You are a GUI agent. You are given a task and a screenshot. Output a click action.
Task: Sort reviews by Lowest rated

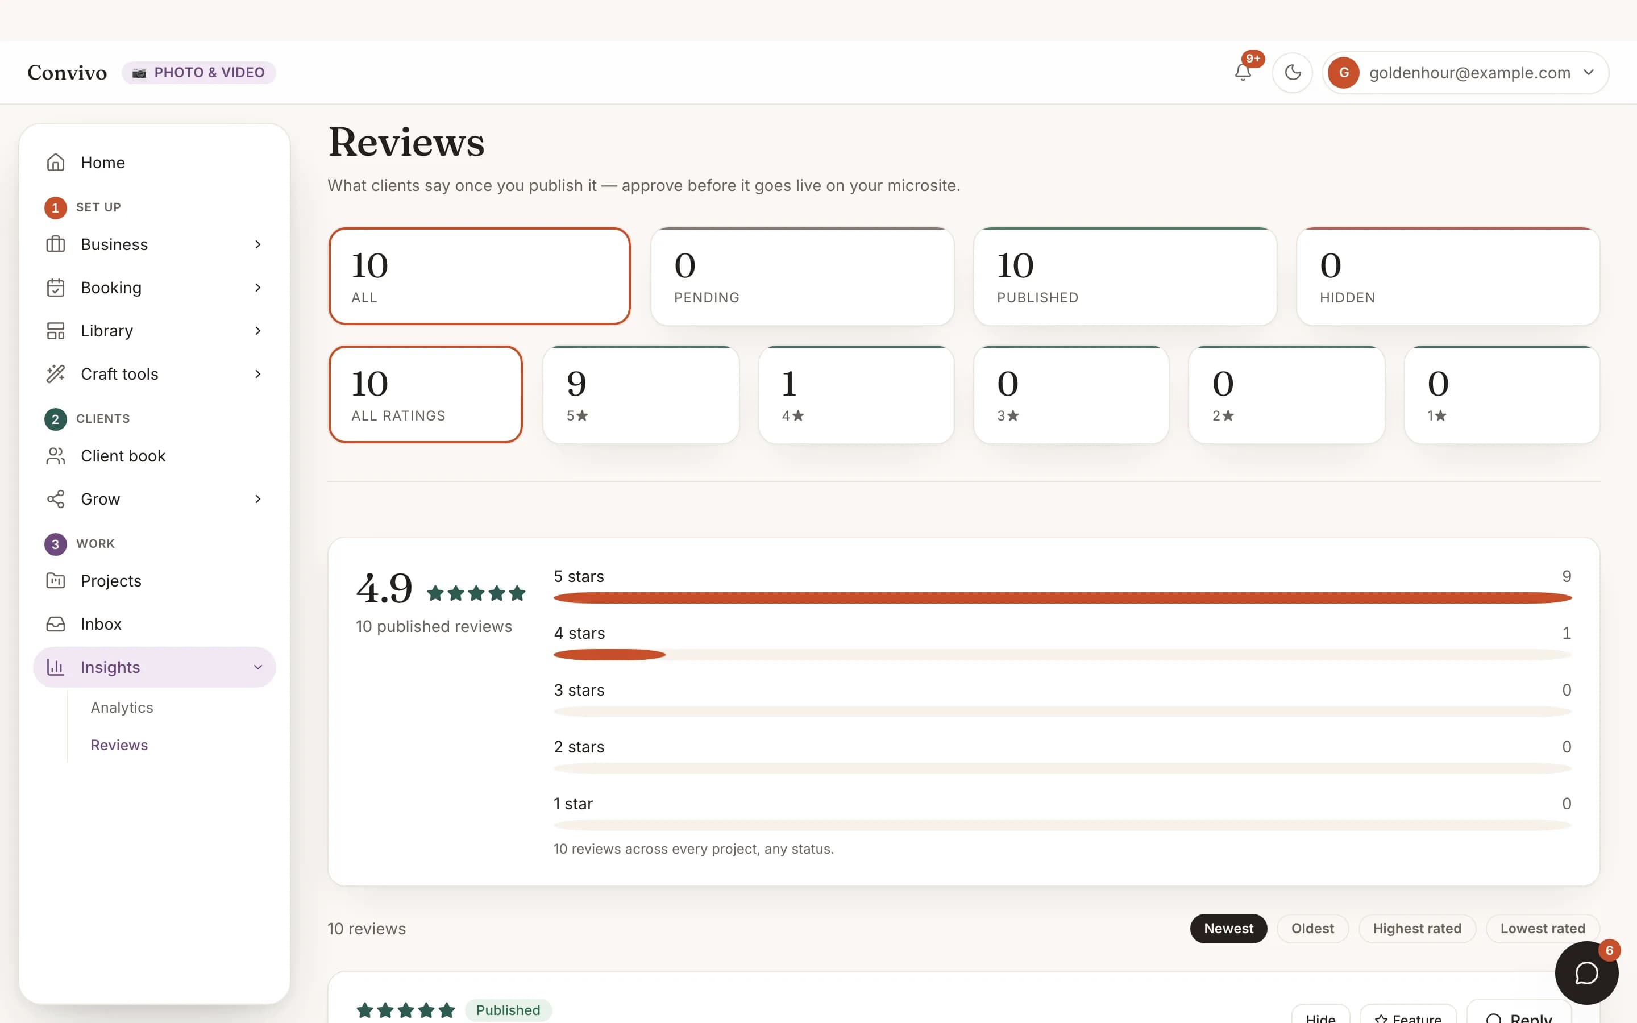[1542, 928]
